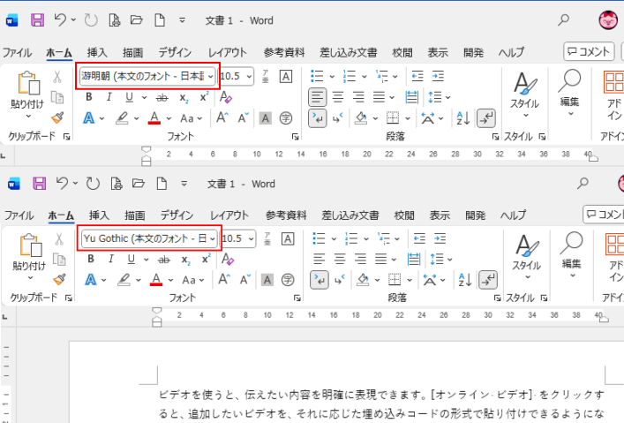Open Yu Gothic font name dropdown

click(213, 238)
